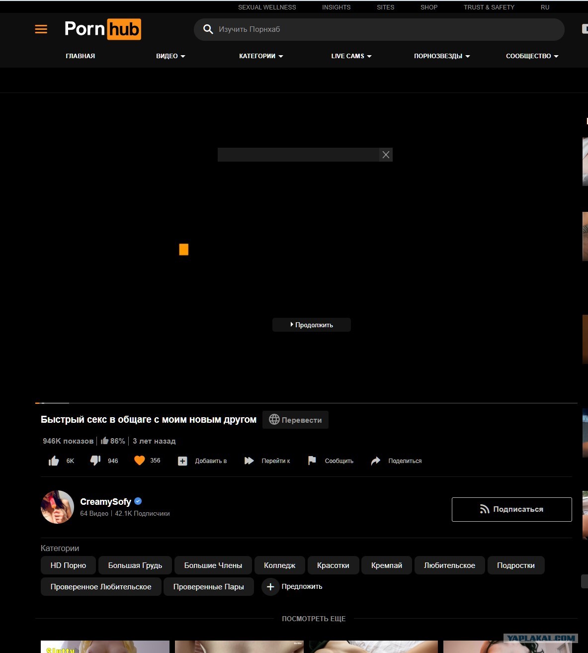Open the CreamySofy avatar picture
This screenshot has height=653, width=588.
(57, 507)
